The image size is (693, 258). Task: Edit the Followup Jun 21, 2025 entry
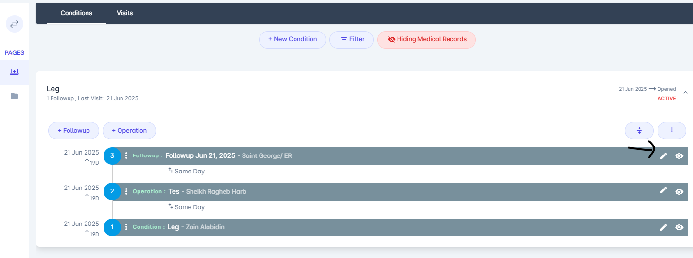[663, 156]
